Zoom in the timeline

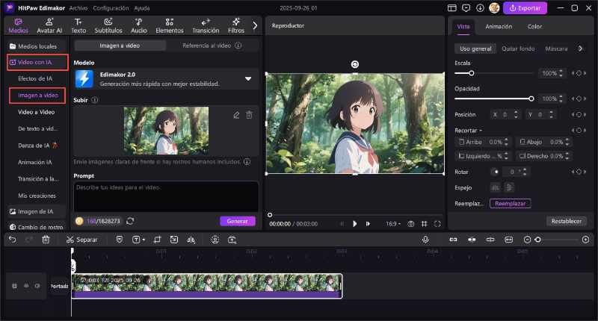coord(585,240)
